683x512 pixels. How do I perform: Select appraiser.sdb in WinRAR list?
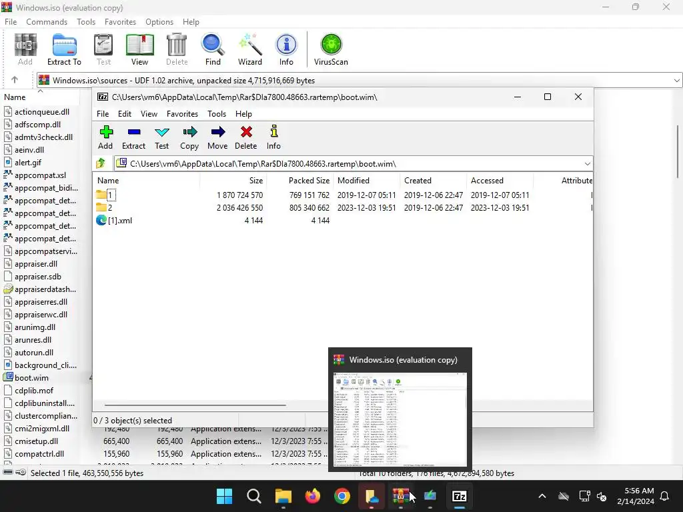(x=33, y=277)
